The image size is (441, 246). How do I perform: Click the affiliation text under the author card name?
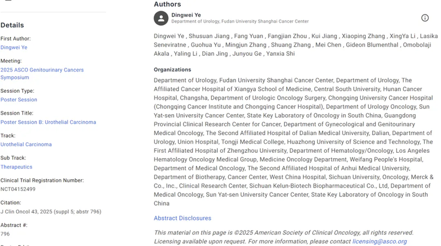point(240,22)
